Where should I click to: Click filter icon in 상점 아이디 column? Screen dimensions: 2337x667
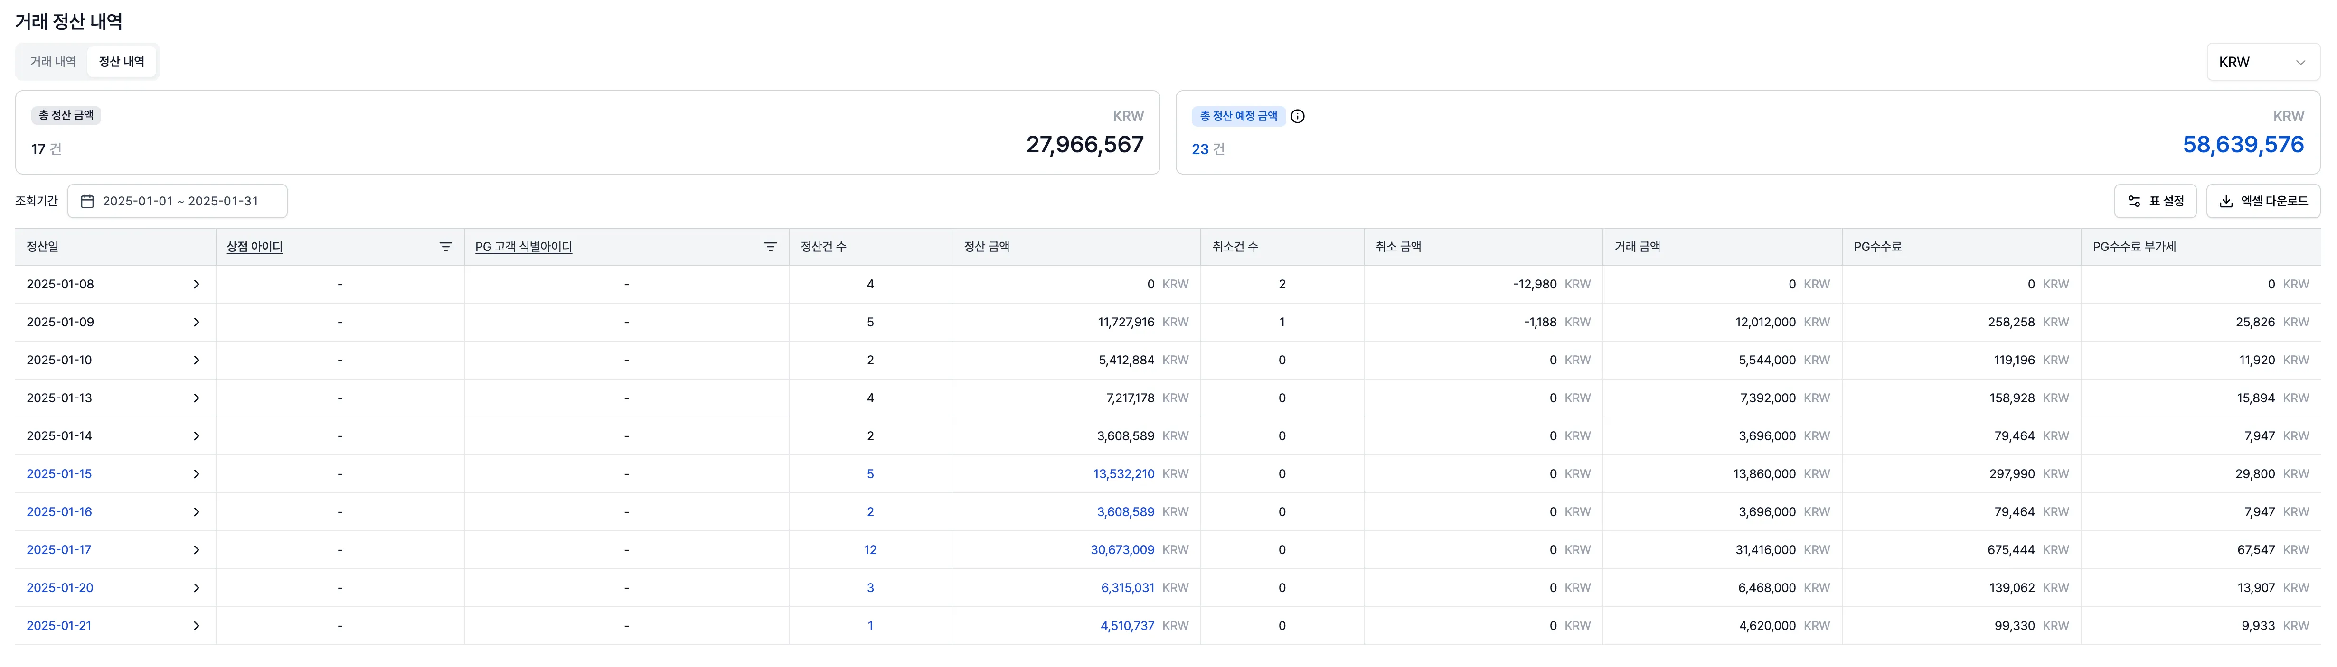(445, 247)
